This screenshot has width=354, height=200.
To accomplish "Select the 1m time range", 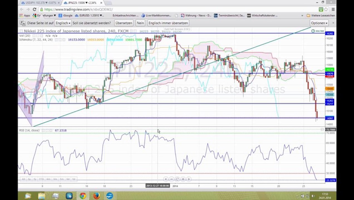I will pyautogui.click(x=62, y=179).
